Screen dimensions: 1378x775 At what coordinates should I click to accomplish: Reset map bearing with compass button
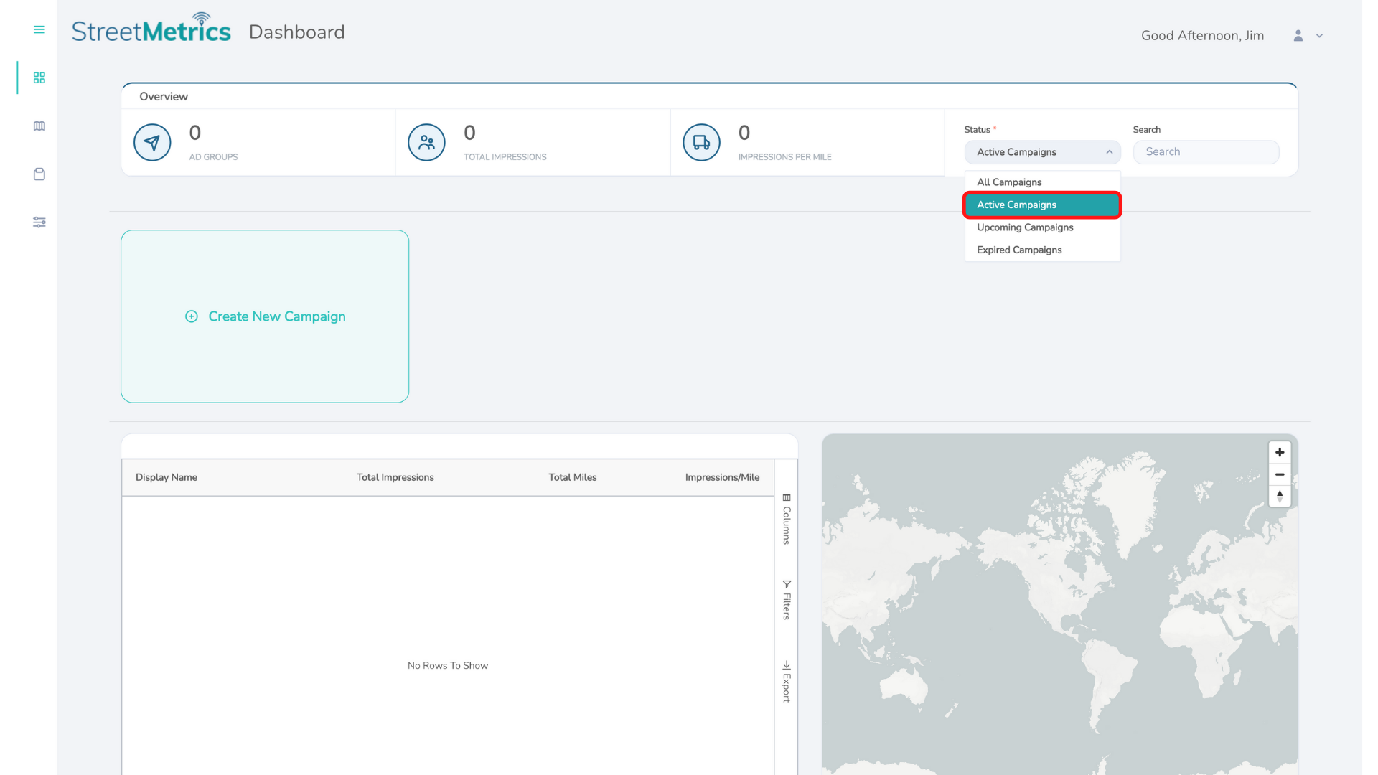coord(1279,496)
